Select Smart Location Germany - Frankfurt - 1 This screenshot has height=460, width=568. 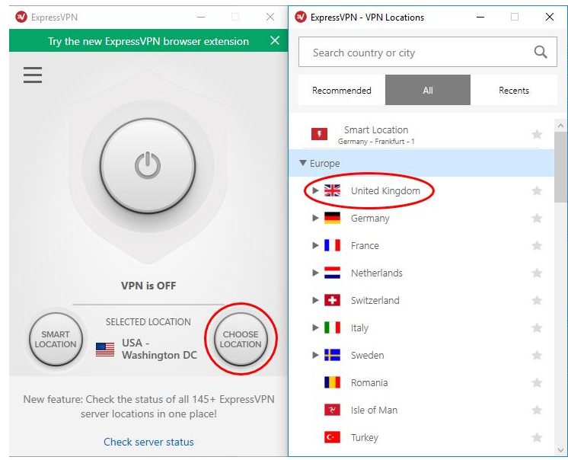pos(422,134)
